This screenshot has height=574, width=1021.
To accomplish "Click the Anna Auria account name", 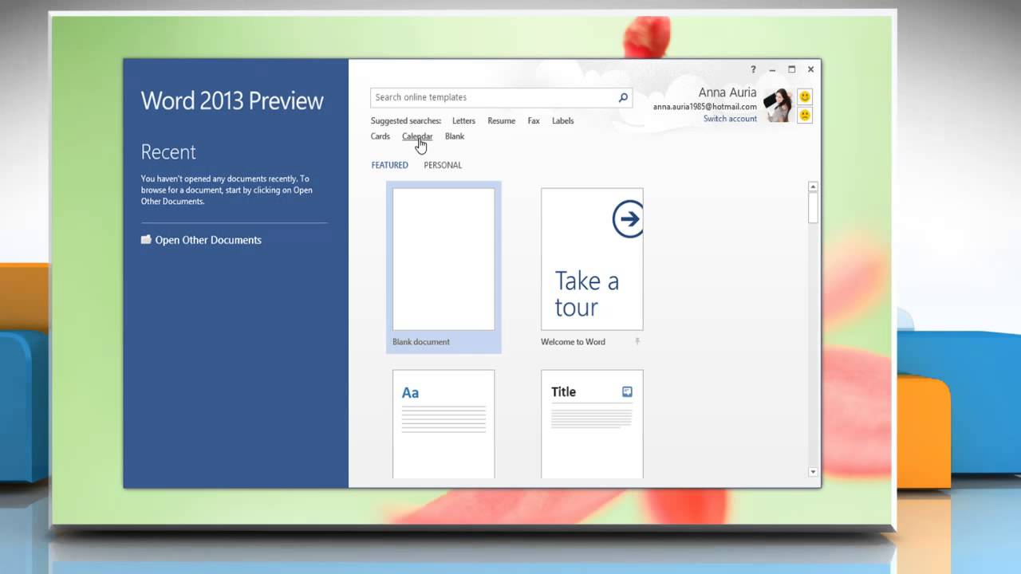I will click(727, 92).
